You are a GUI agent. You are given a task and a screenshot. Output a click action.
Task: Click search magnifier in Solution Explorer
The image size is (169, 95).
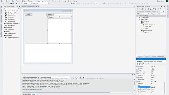[x=164, y=11]
